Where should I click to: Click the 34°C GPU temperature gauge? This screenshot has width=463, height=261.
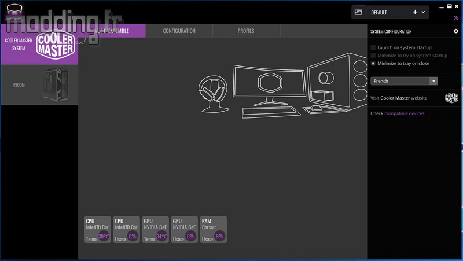161,236
